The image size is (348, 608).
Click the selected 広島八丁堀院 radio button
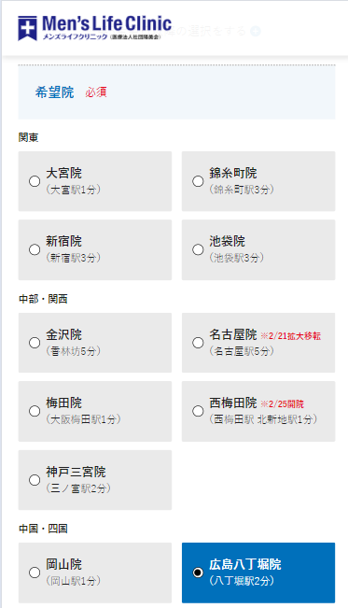(198, 573)
